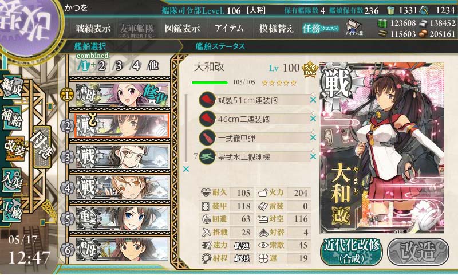
Task: Open the 任務 quest menu
Action: (x=321, y=28)
